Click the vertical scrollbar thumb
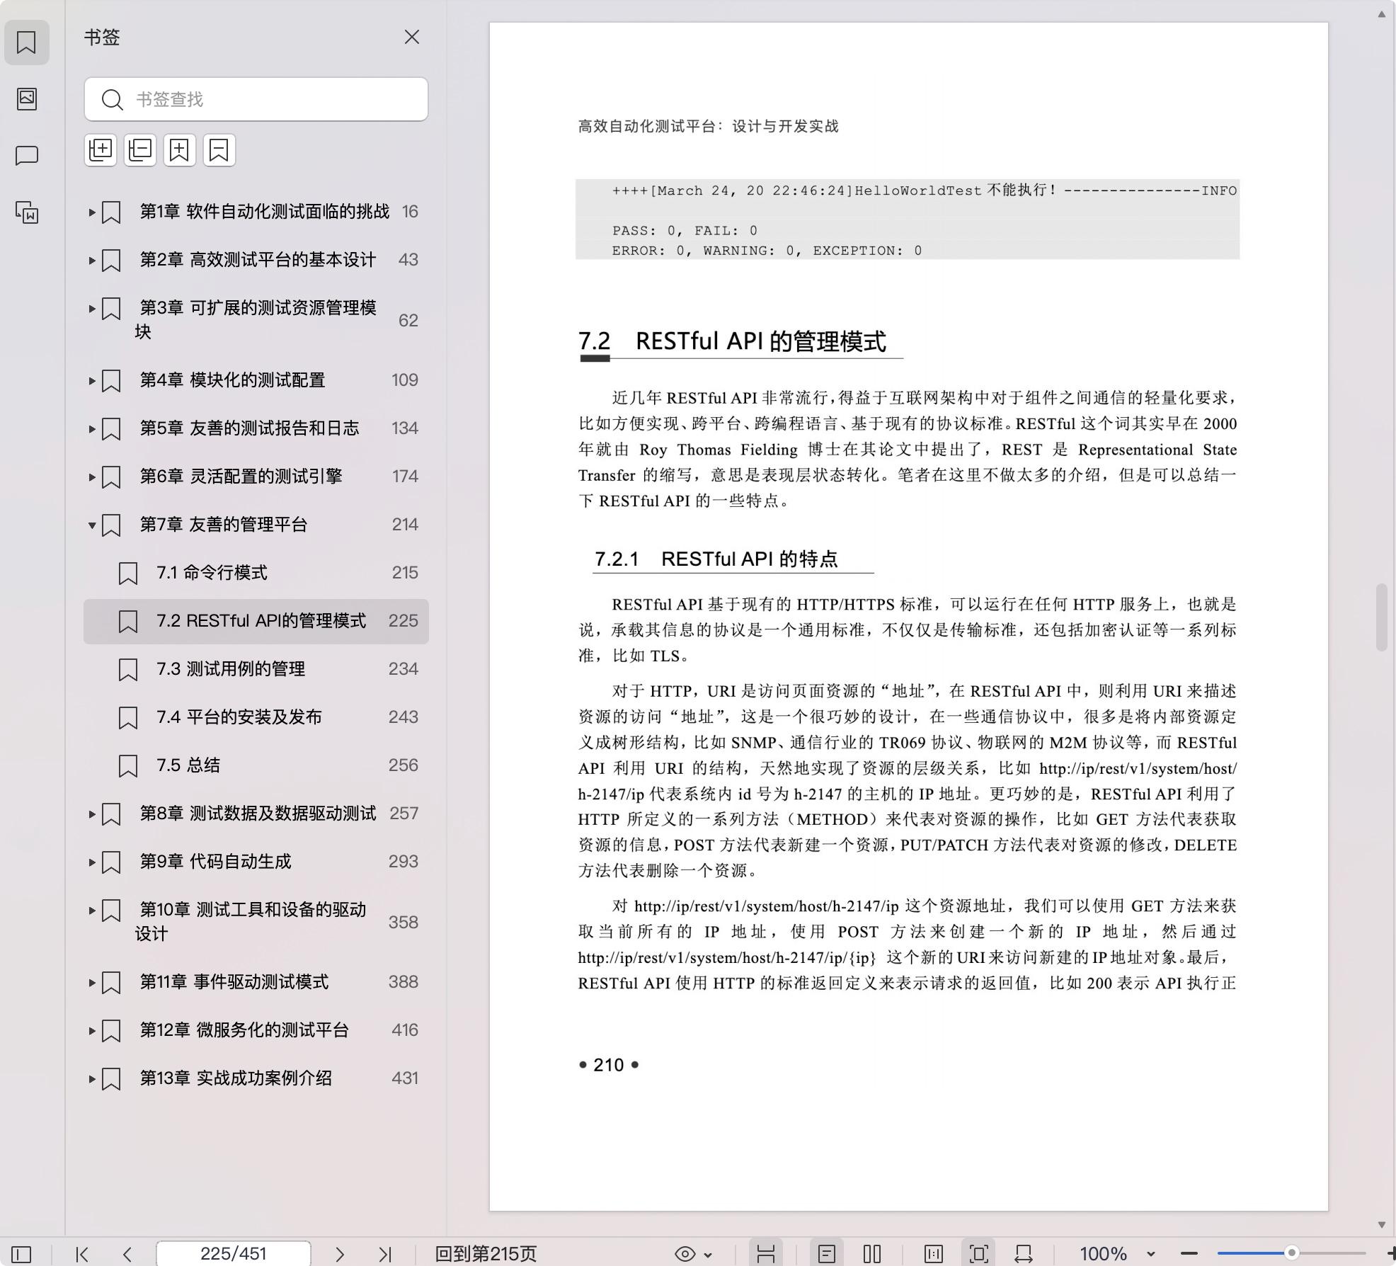This screenshot has height=1266, width=1396. [1381, 617]
